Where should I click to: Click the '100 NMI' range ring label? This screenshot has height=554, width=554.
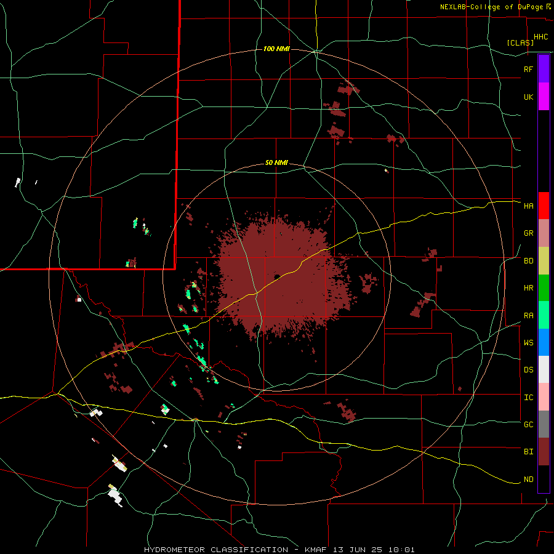(276, 49)
